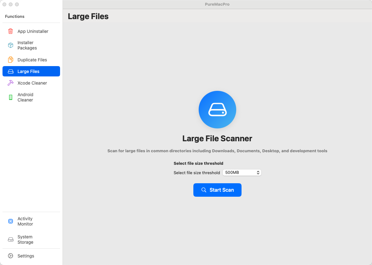Click the large blue drive circle graphic
The height and width of the screenshot is (265, 372).
click(x=217, y=110)
